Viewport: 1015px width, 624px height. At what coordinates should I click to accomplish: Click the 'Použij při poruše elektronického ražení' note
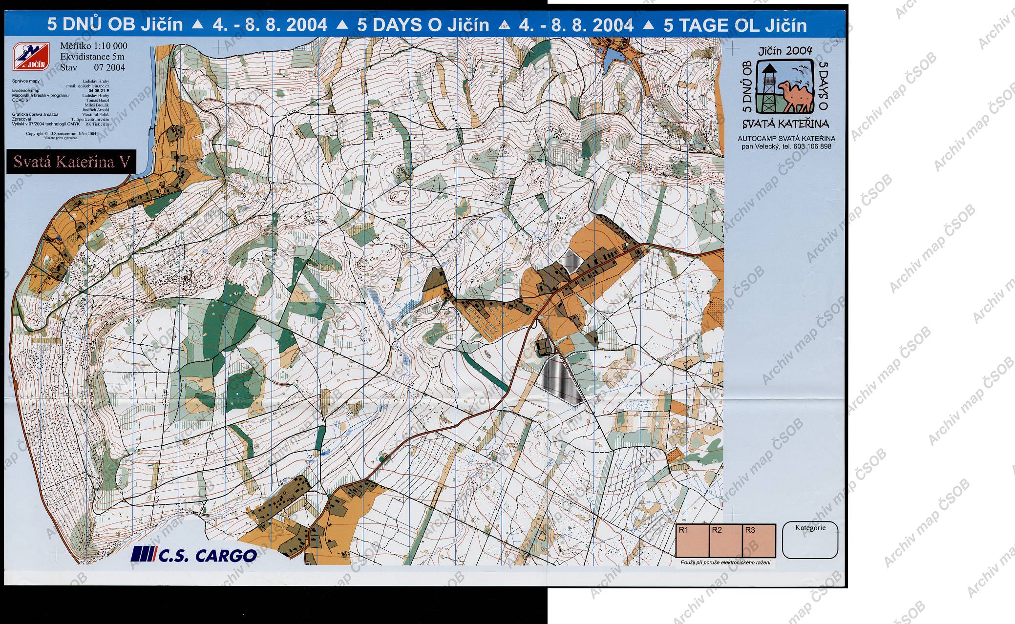click(x=725, y=563)
